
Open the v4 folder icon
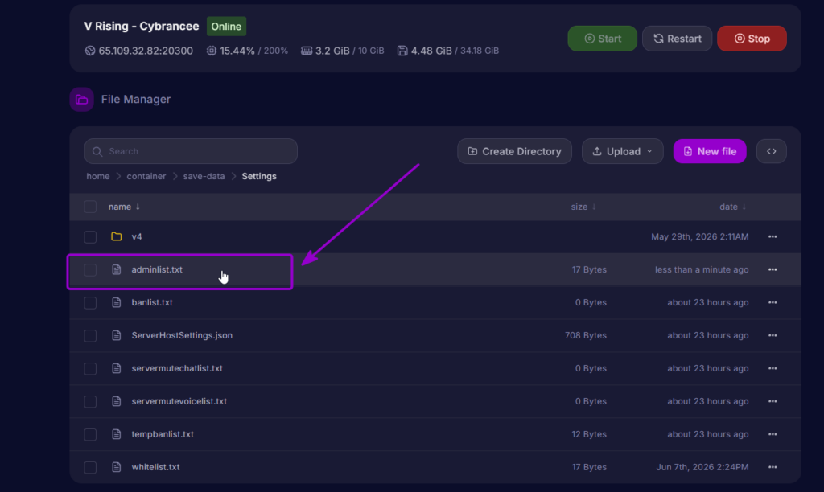pyautogui.click(x=116, y=237)
